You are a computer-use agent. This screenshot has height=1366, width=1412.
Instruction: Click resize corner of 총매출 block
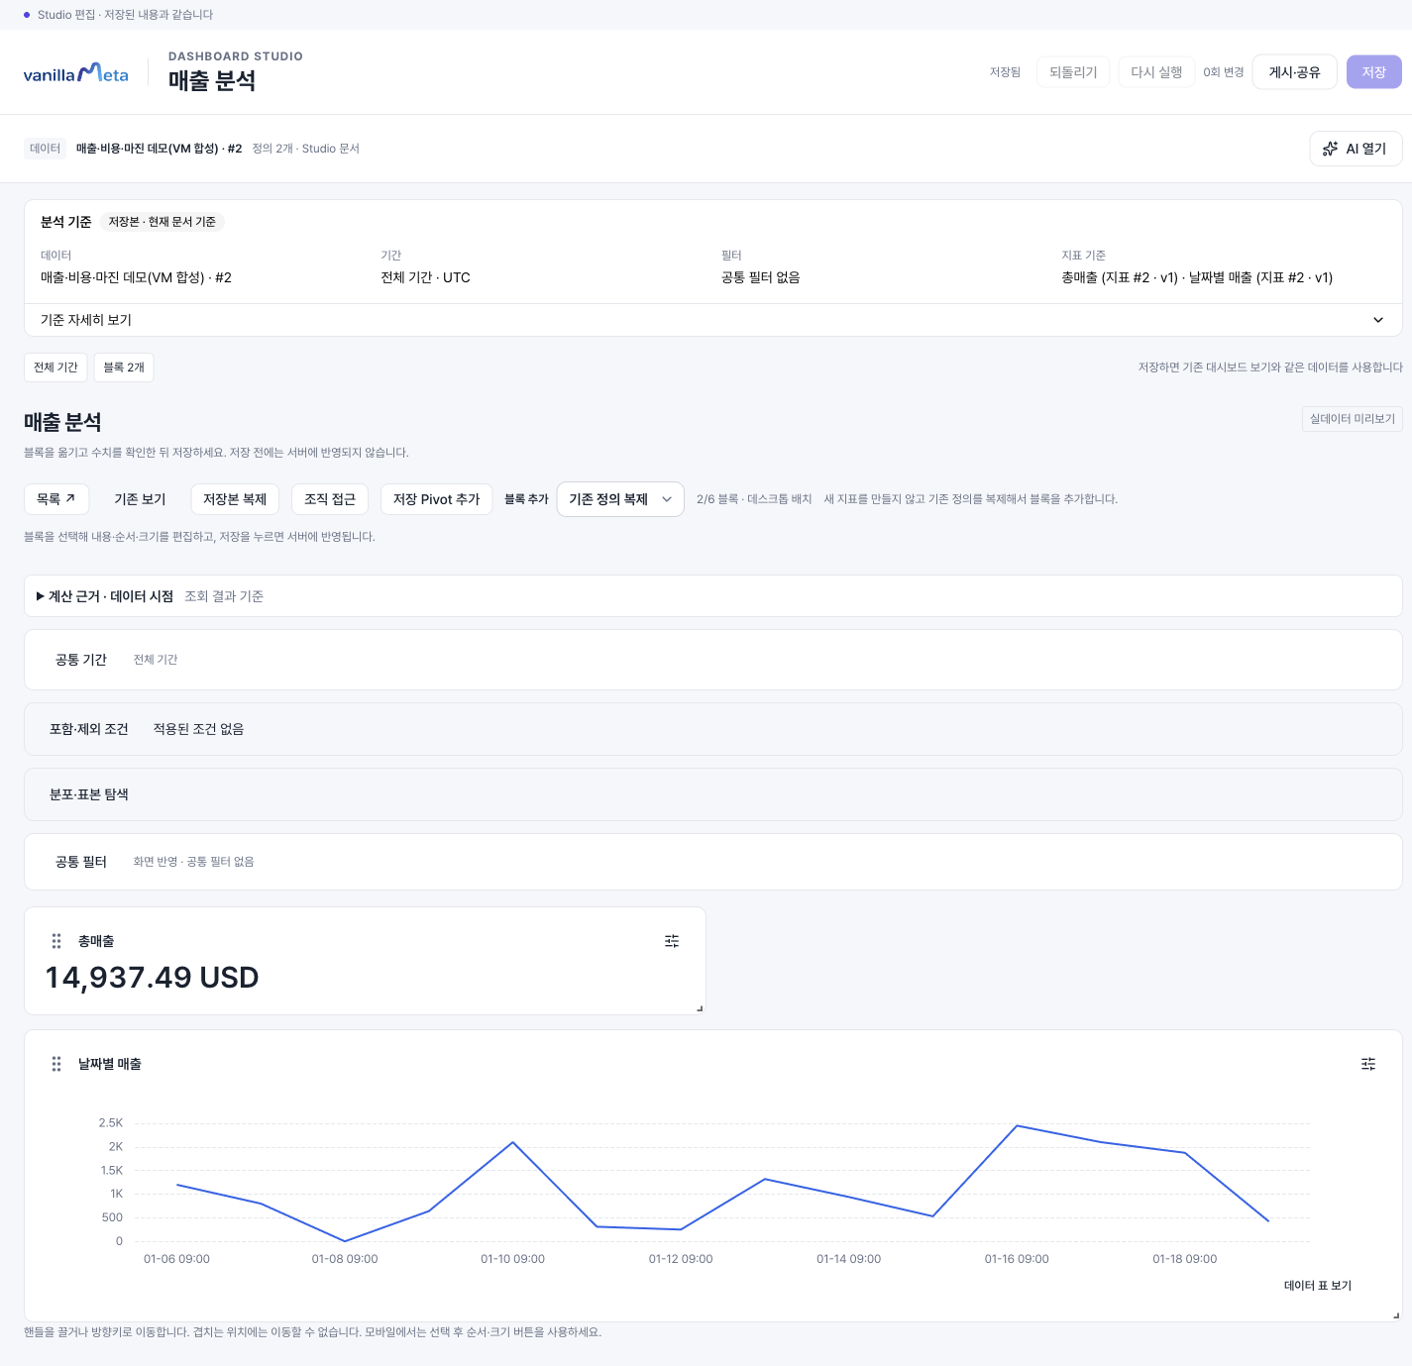tap(700, 1008)
